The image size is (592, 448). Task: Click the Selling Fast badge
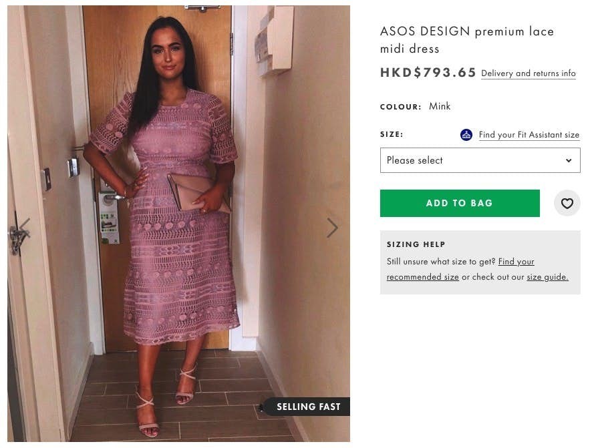tap(308, 407)
